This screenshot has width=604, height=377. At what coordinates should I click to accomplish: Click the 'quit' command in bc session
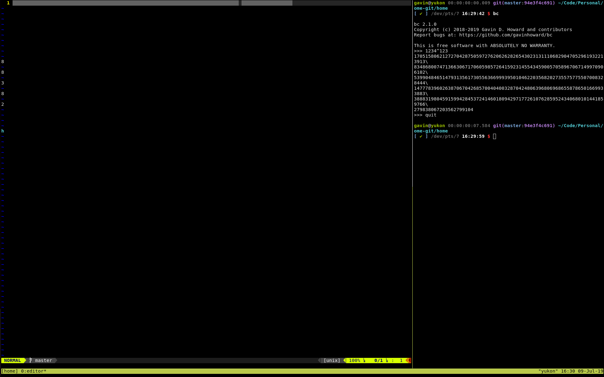pos(431,115)
